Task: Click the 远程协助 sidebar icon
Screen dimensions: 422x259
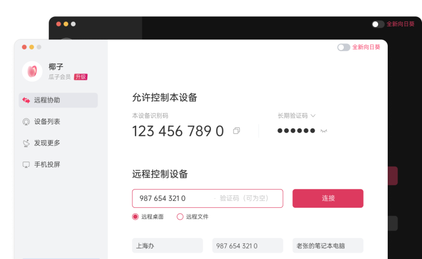Action: (26, 100)
